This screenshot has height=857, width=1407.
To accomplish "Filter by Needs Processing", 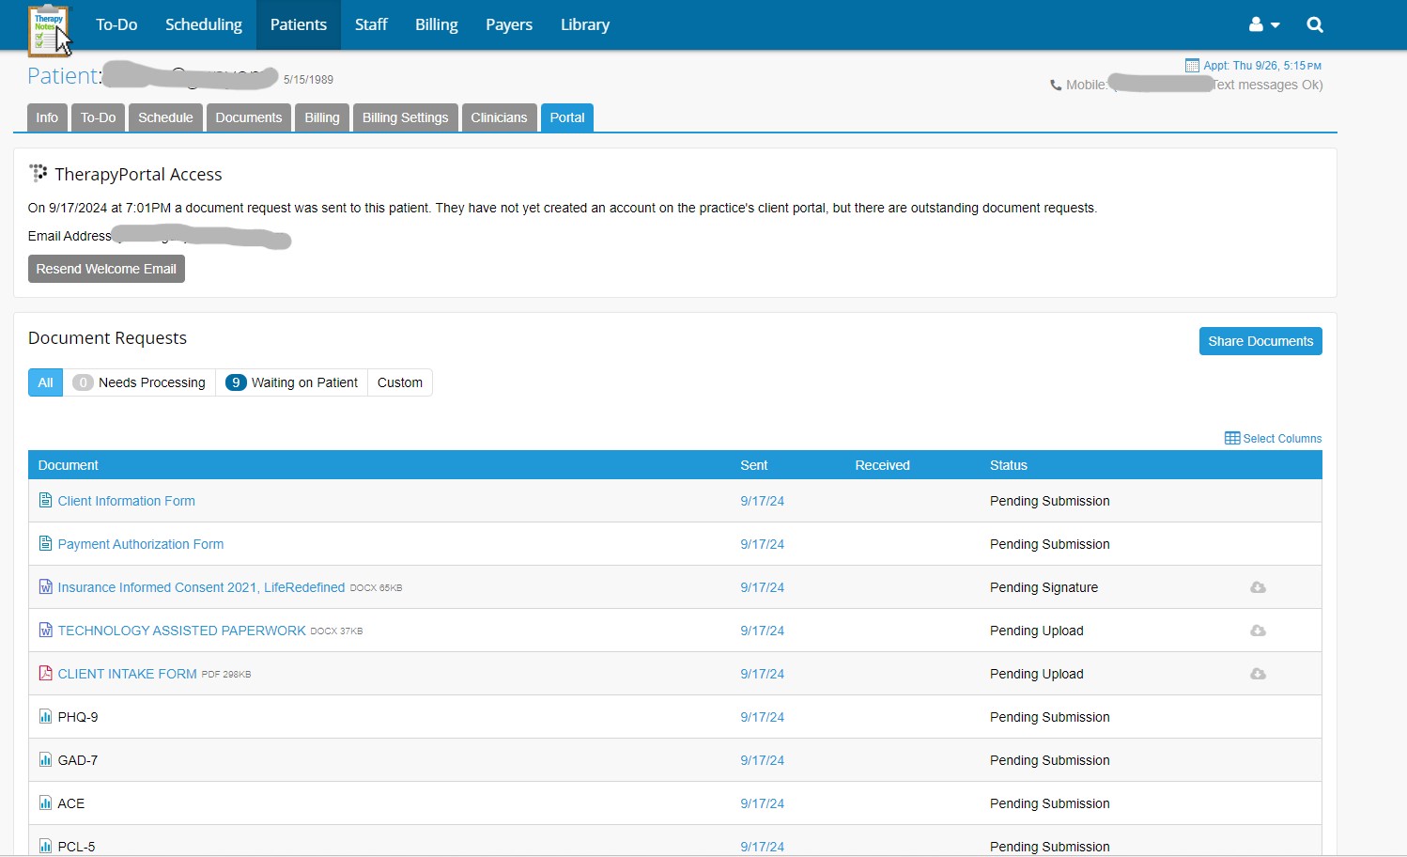I will click(139, 382).
